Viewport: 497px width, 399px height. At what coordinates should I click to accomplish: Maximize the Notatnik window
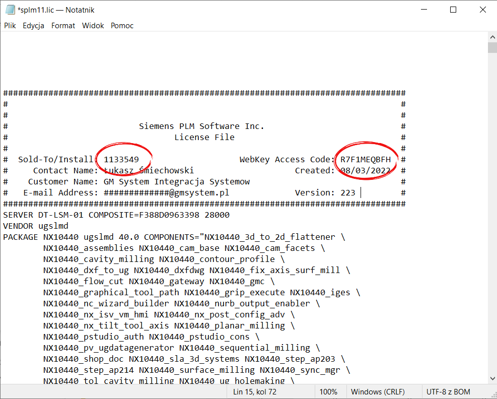pos(453,10)
